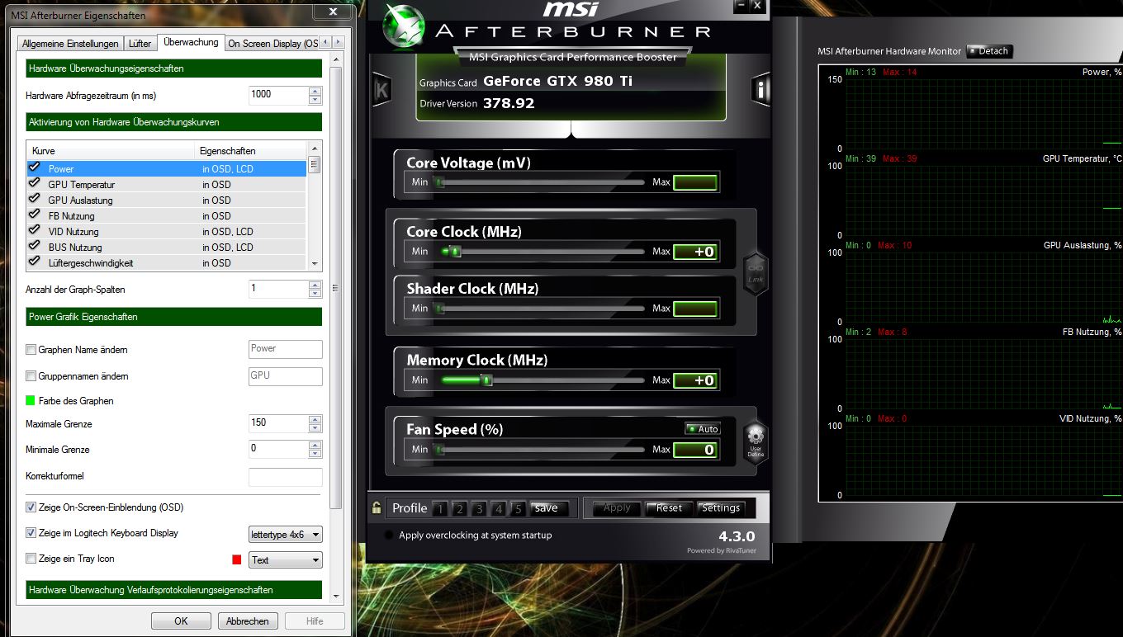Pick the green Farbe des Graphen swatch
This screenshot has width=1123, height=637.
[31, 401]
